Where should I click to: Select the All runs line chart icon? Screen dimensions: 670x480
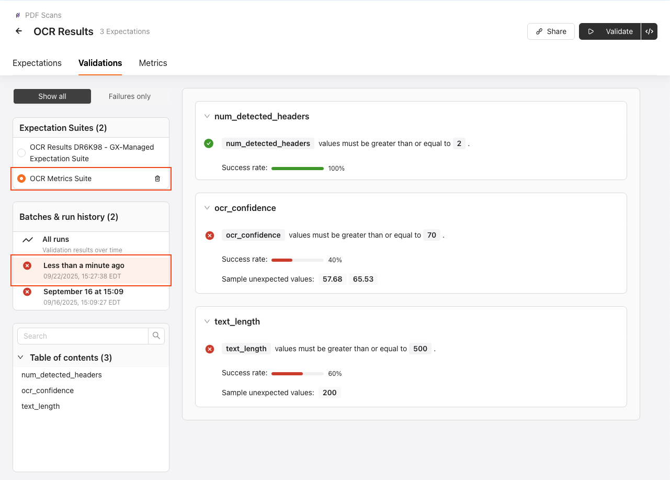[28, 239]
